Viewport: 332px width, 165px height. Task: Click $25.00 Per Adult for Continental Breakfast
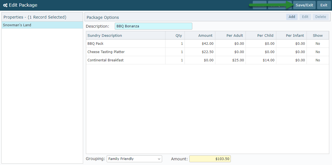tap(238, 60)
